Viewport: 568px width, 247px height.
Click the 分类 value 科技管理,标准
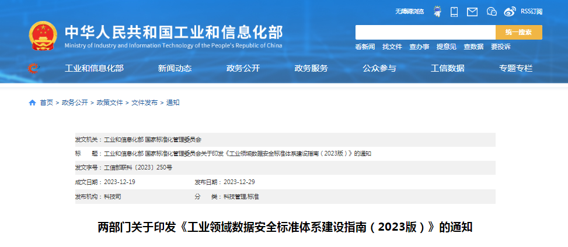tap(241, 197)
